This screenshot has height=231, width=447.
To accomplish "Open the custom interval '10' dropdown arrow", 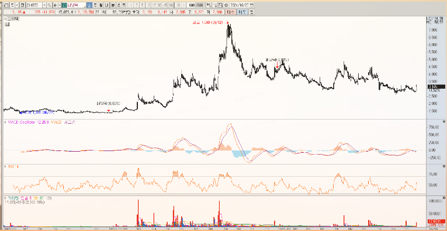I will [184, 5].
